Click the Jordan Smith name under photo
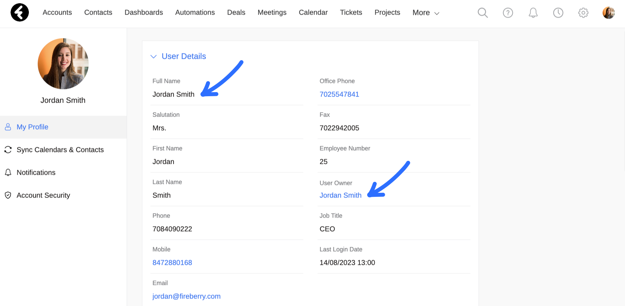 pyautogui.click(x=63, y=100)
